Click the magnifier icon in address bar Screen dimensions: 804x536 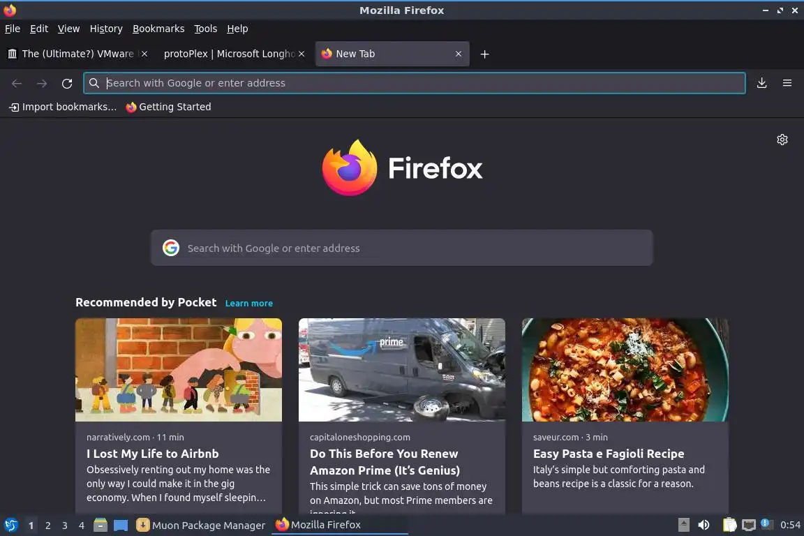pyautogui.click(x=94, y=83)
